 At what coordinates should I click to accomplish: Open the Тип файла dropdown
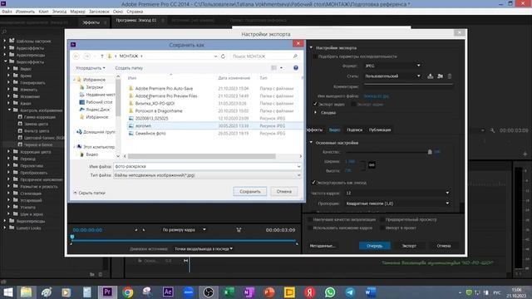(x=207, y=175)
